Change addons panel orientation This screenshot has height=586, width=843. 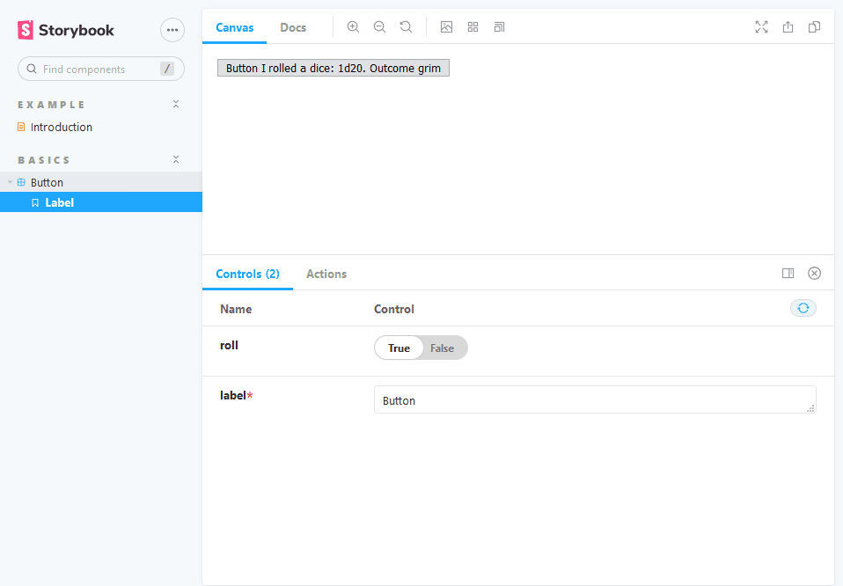pos(788,274)
